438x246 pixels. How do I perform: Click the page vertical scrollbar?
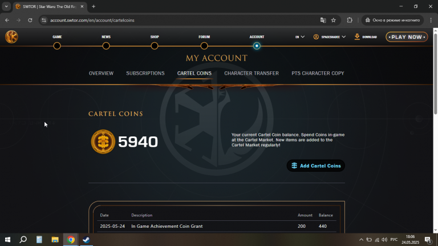tap(436, 74)
